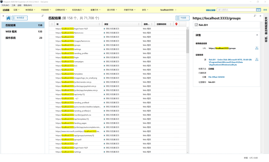Open the 列视图 column view dropdown

[183, 18]
